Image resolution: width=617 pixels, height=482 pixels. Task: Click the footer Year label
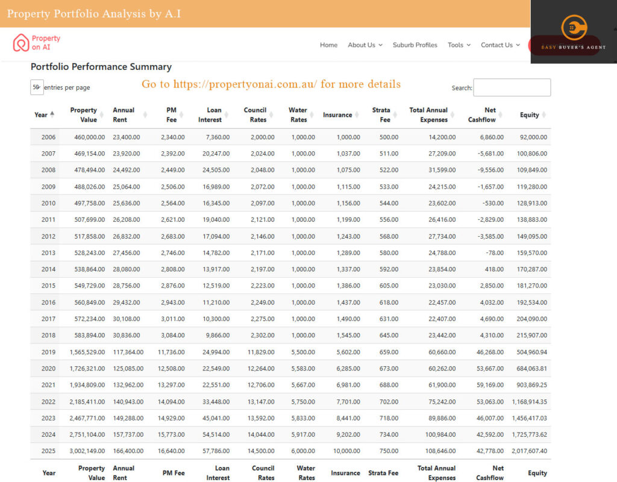[49, 473]
